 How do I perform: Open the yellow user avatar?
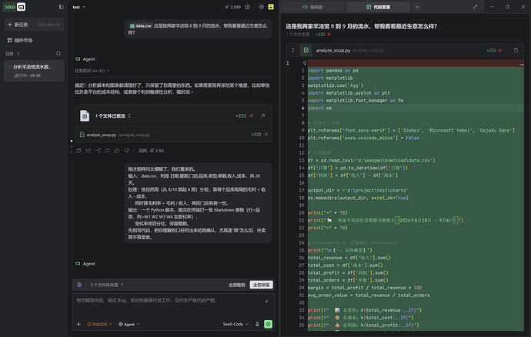click(271, 7)
